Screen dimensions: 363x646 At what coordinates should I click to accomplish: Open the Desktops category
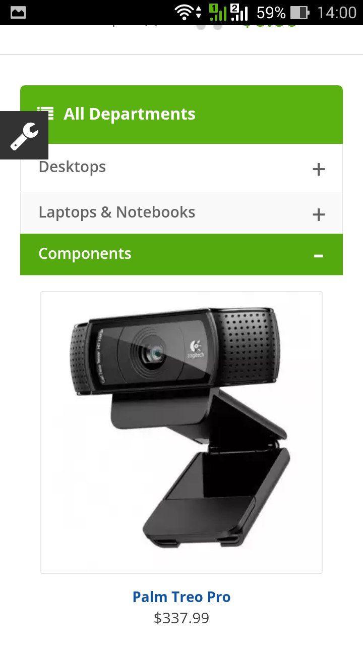point(72,167)
